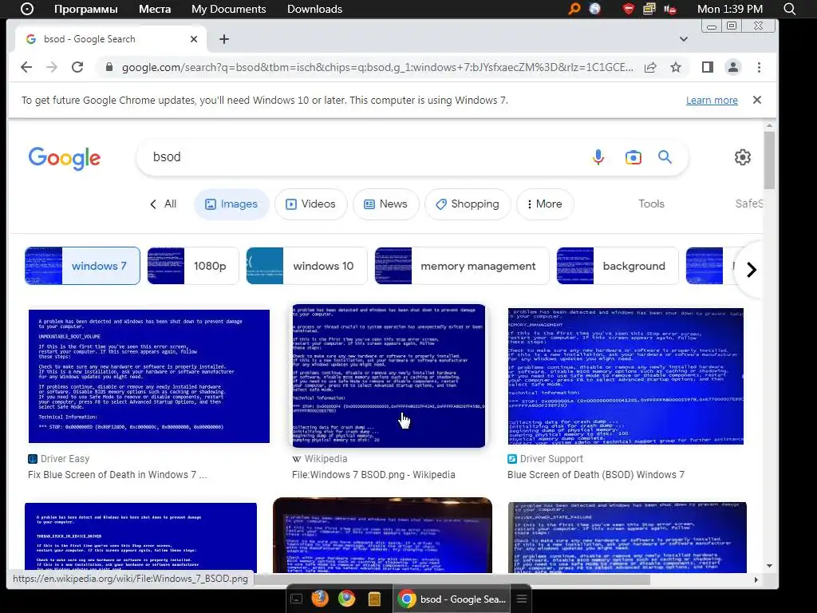Open the Wikipedia Windows 7 BSOD image
This screenshot has height=613, width=817.
point(389,376)
